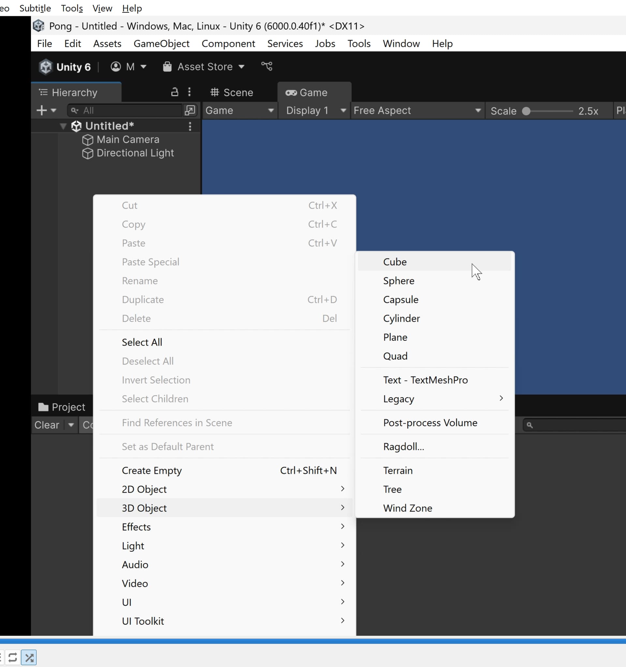Click the Clear button in Console

point(46,425)
